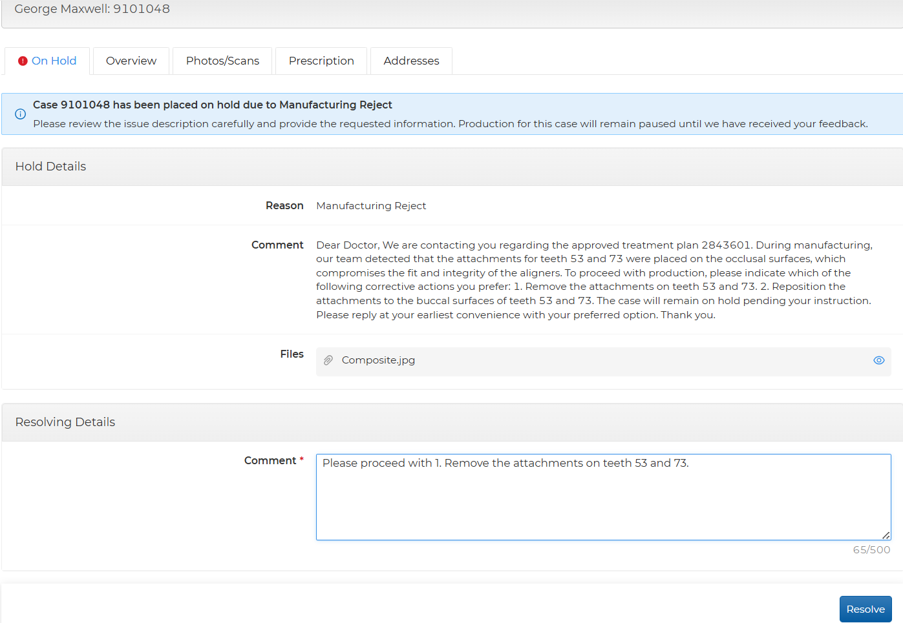903x623 pixels.
Task: Switch to the Overview tab
Action: pyautogui.click(x=131, y=61)
